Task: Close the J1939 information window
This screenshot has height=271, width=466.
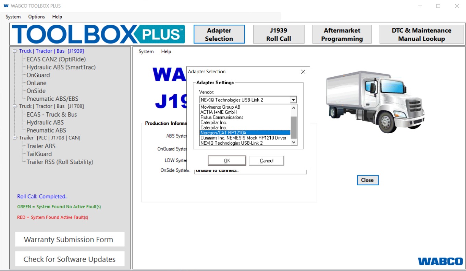Action: tap(368, 180)
